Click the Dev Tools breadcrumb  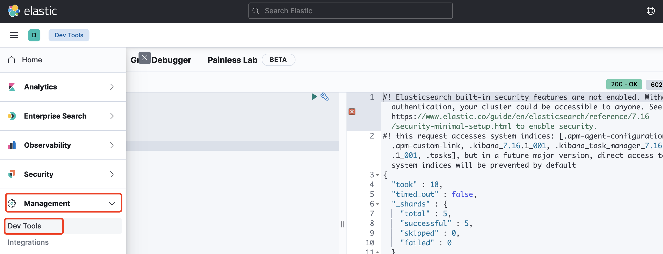click(x=69, y=35)
